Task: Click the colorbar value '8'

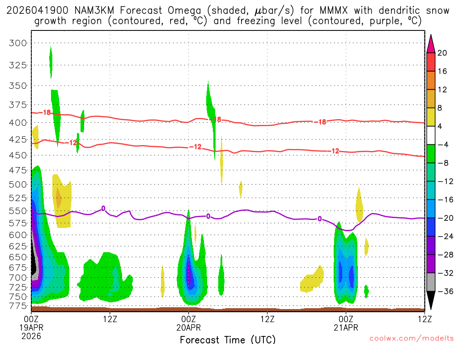Action: coord(440,108)
